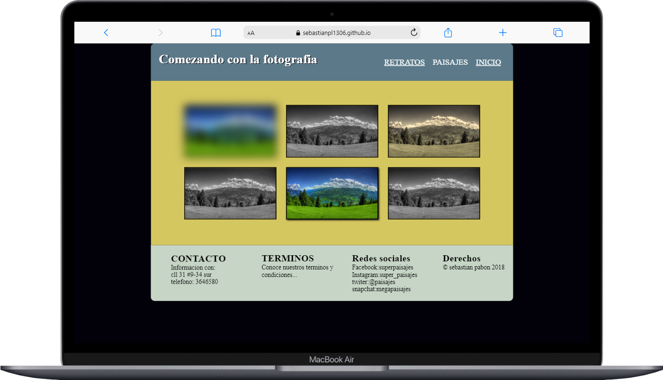The image size is (663, 380).
Task: Click the reader view AA icon
Action: pyautogui.click(x=251, y=33)
